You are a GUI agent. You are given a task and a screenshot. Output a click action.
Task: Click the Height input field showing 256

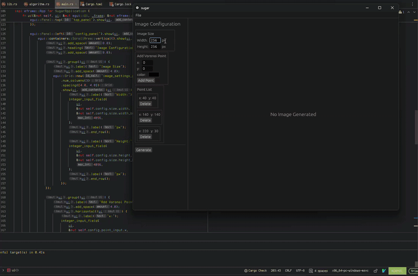[155, 46]
